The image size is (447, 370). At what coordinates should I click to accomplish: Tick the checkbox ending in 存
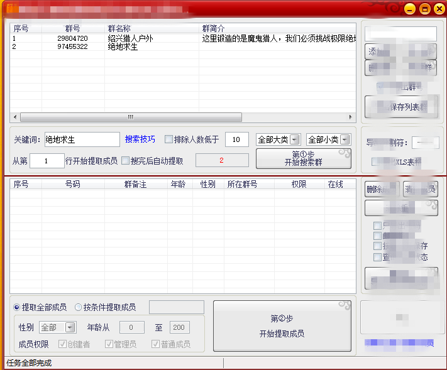tap(377, 246)
